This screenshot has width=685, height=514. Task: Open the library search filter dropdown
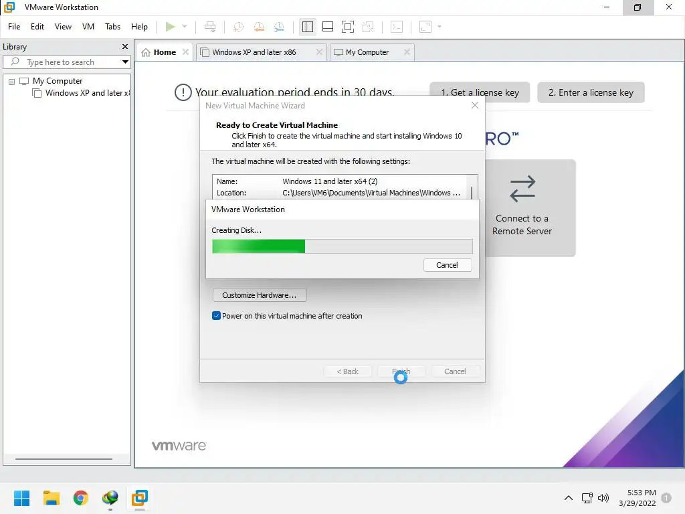[x=125, y=62]
